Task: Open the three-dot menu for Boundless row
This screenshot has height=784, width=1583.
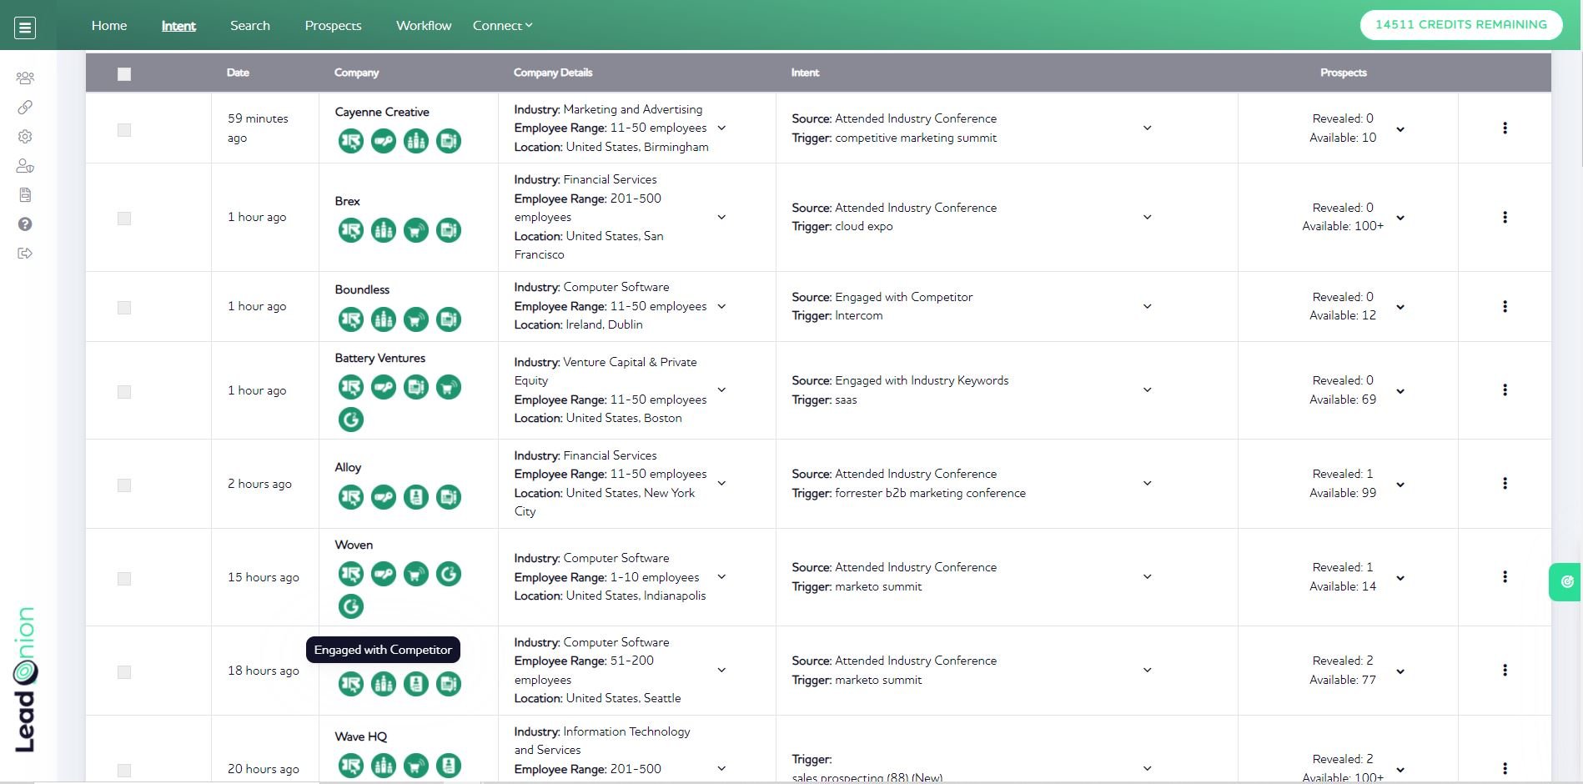Action: [1505, 307]
